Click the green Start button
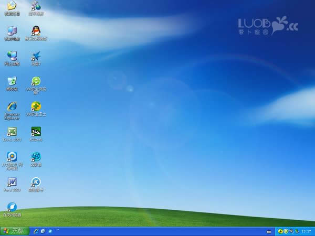This screenshot has width=315, height=236. click(14, 231)
